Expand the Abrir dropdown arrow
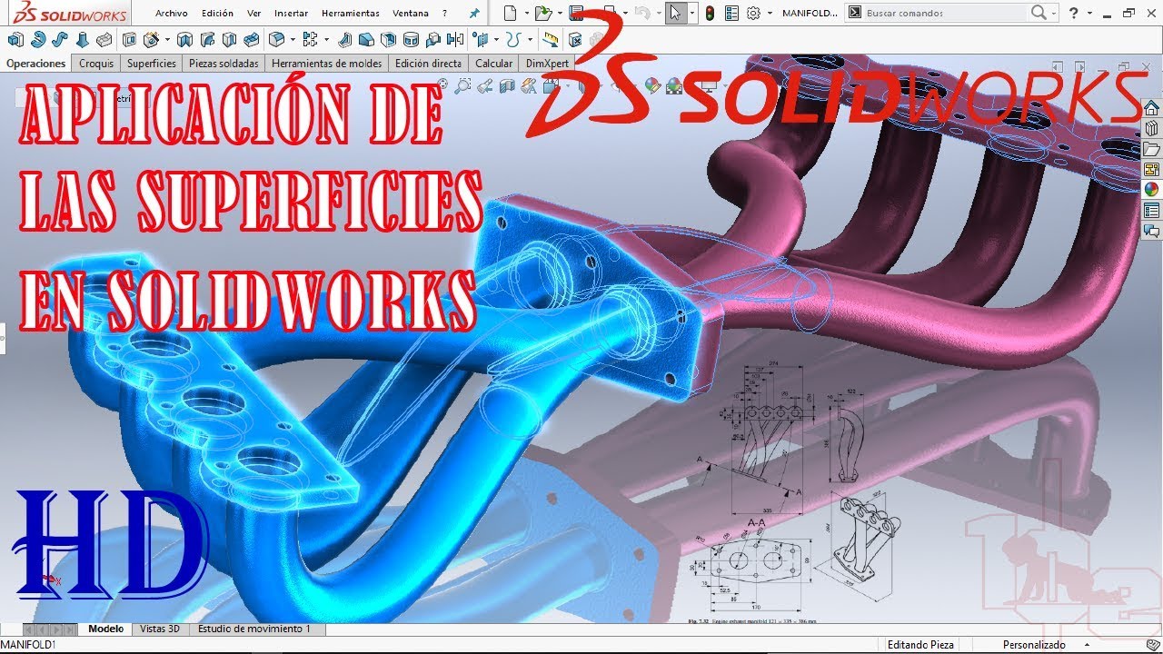 tap(560, 13)
